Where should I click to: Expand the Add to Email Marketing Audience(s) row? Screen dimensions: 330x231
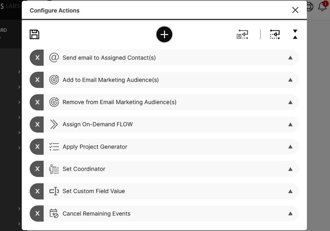pos(290,80)
